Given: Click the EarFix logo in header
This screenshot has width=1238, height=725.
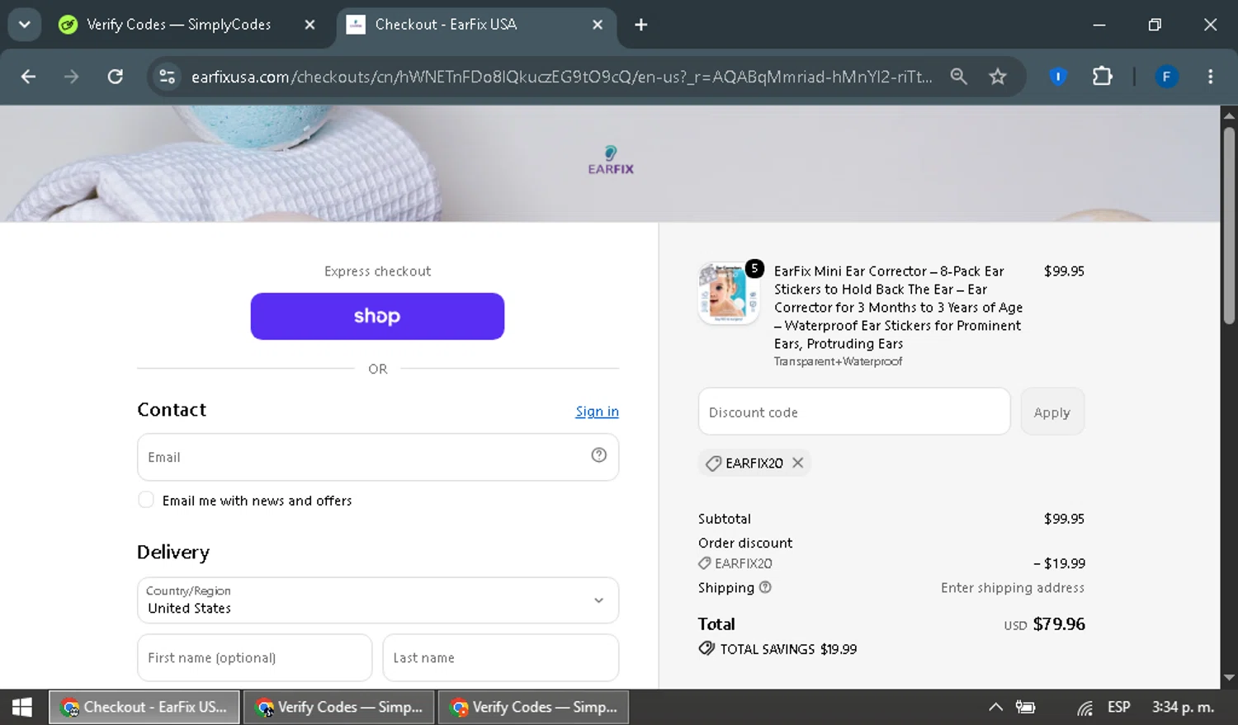Looking at the screenshot, I should pos(611,161).
